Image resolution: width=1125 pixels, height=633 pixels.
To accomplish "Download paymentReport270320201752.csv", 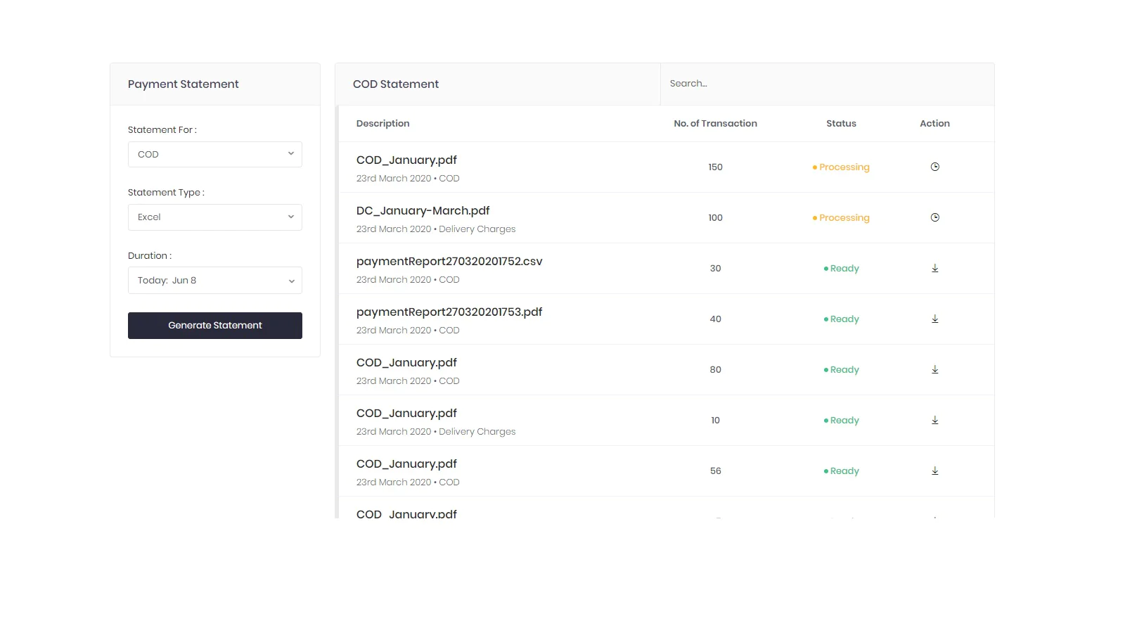I will 934,268.
